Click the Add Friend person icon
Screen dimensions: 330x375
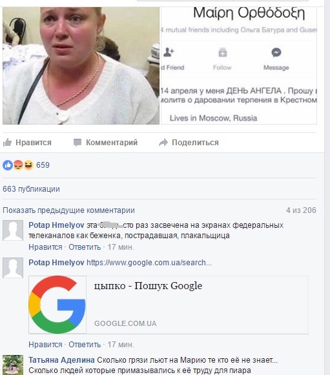tap(169, 52)
